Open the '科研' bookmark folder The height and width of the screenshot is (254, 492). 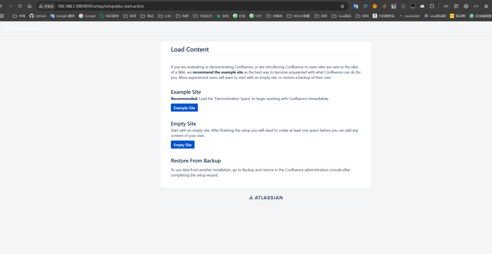[x=182, y=16]
